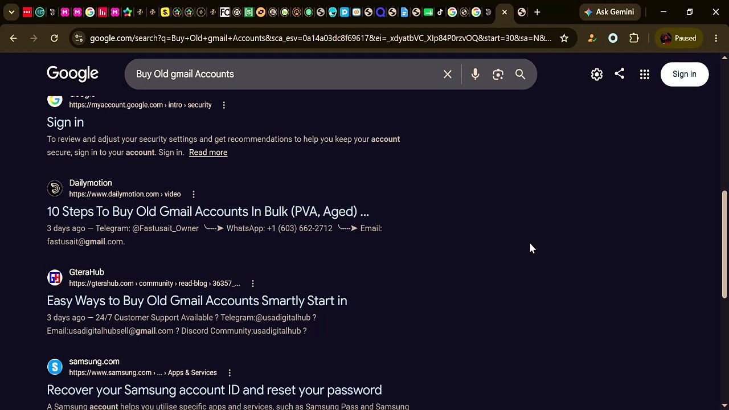Viewport: 729px width, 410px height.
Task: Close the current active browser tab
Action: pos(505,12)
